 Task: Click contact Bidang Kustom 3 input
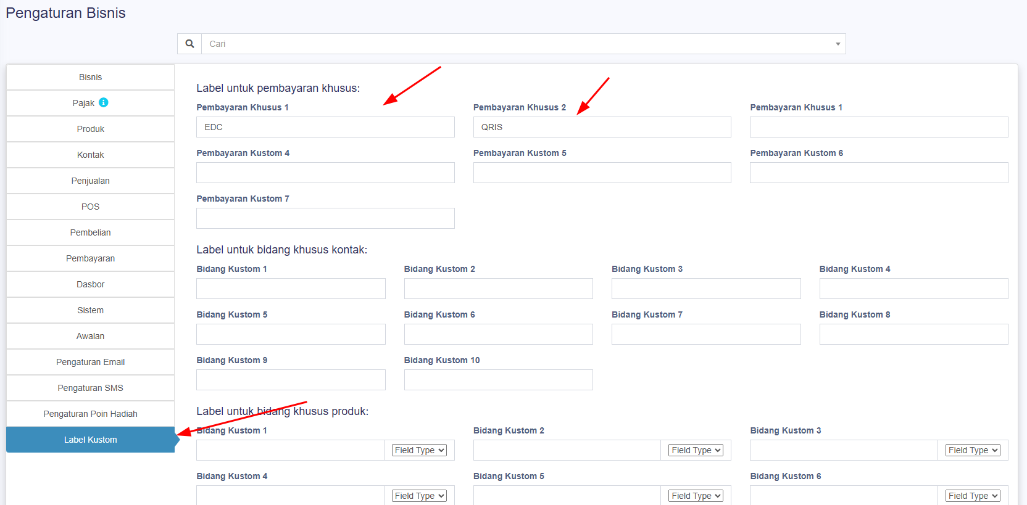coord(706,289)
